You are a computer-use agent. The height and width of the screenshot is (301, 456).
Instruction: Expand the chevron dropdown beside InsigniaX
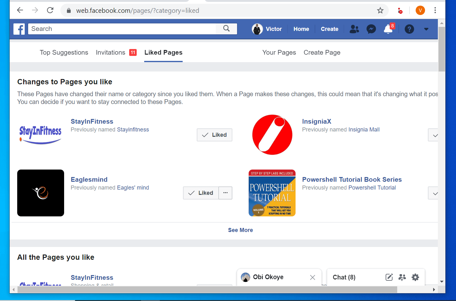[x=433, y=135]
